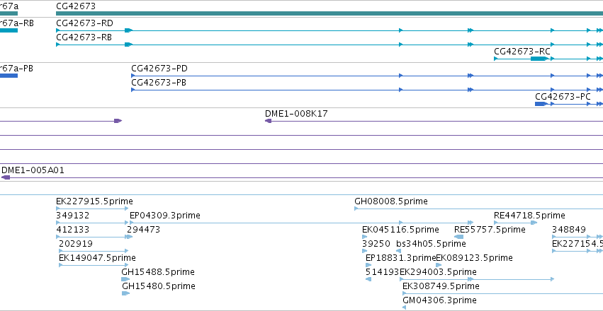603x311 pixels.
Task: Select the CG42673-PC coding block
Action: click(x=541, y=104)
